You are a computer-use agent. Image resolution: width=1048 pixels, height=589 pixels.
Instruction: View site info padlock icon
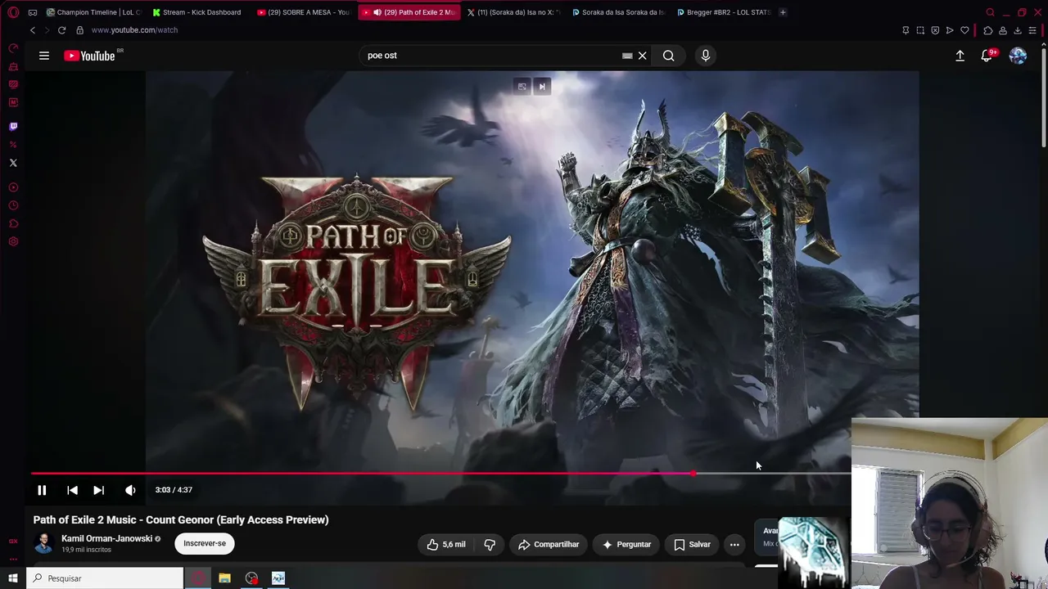79,30
